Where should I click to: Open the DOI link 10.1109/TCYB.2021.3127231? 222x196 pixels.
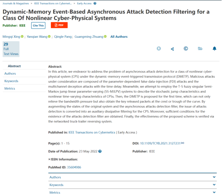click(160, 143)
